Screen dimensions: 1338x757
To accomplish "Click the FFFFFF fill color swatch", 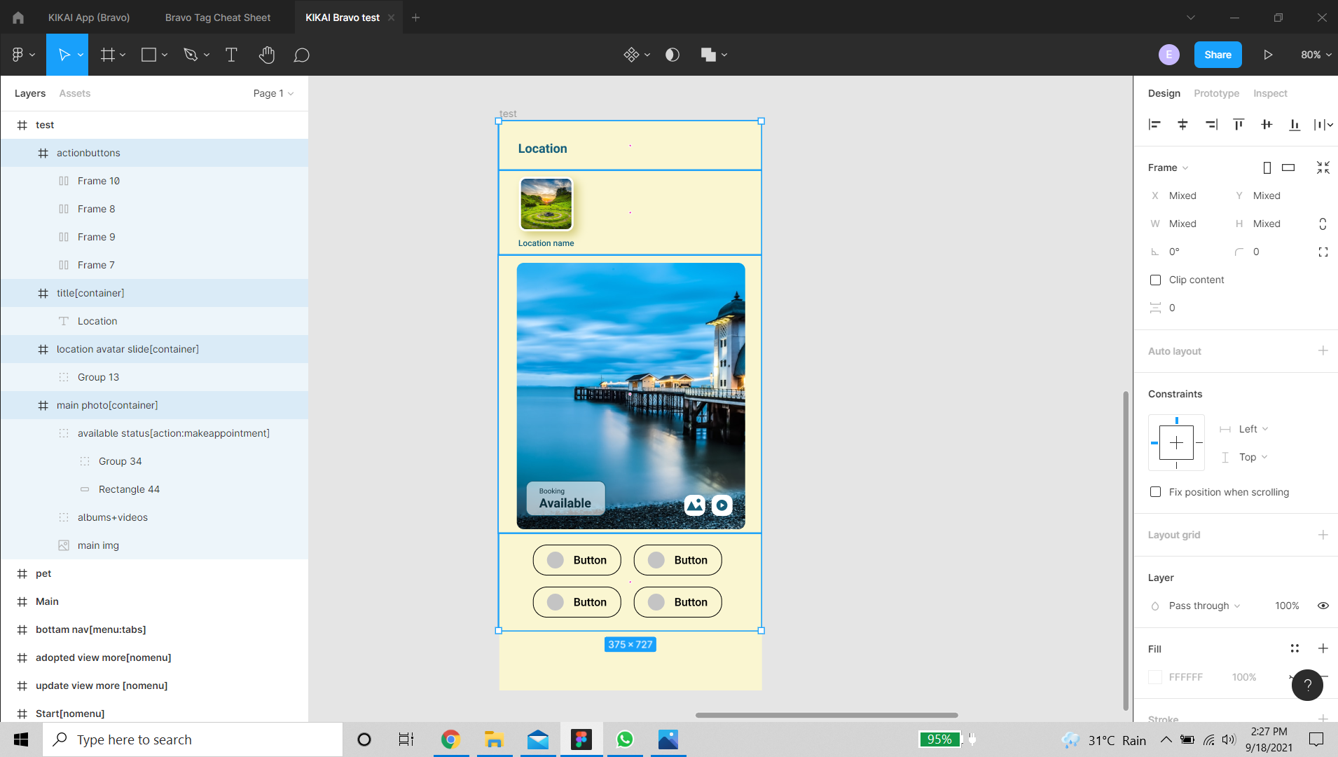I will [x=1155, y=677].
